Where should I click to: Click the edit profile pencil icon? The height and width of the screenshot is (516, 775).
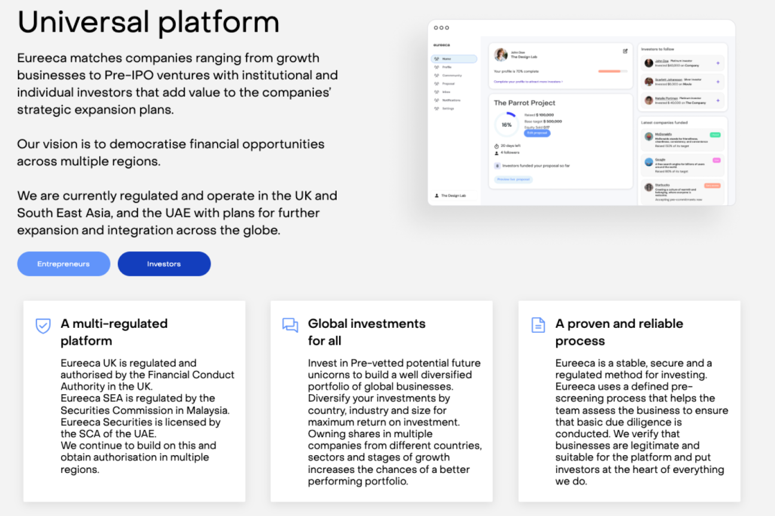click(625, 51)
